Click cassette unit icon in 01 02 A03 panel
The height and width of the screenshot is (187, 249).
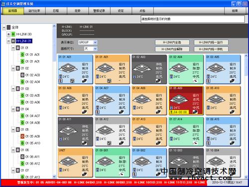tap(142, 68)
